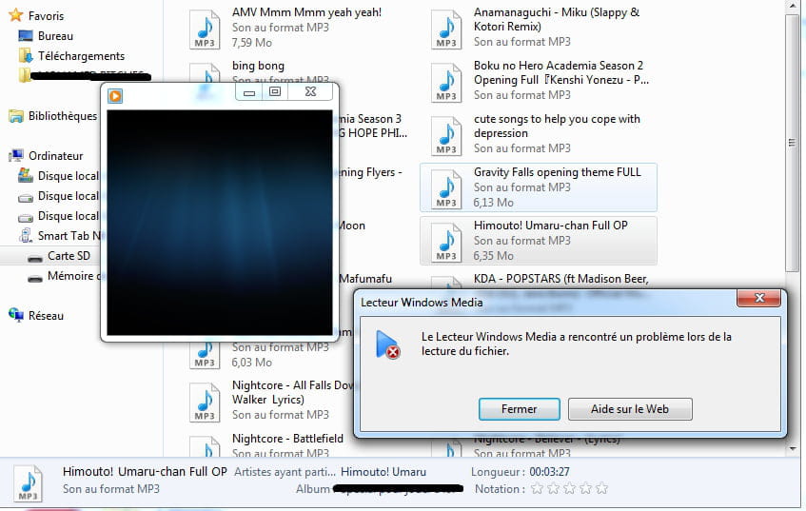Click the Bureau desktop icon
806x511 pixels.
pyautogui.click(x=25, y=35)
